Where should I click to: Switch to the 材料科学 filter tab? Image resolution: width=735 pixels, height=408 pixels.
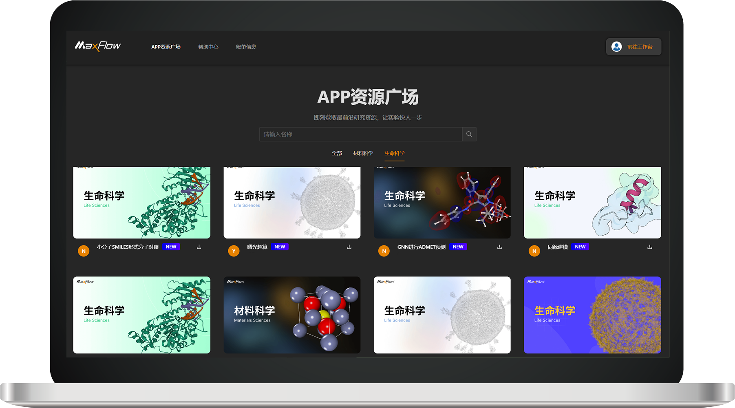tap(363, 153)
